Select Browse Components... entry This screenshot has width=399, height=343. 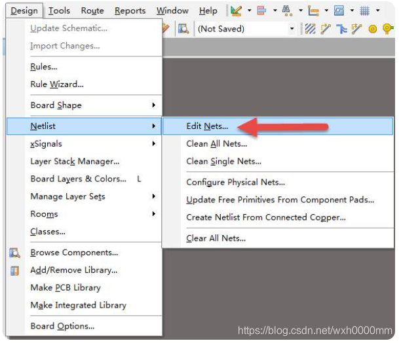point(84,253)
